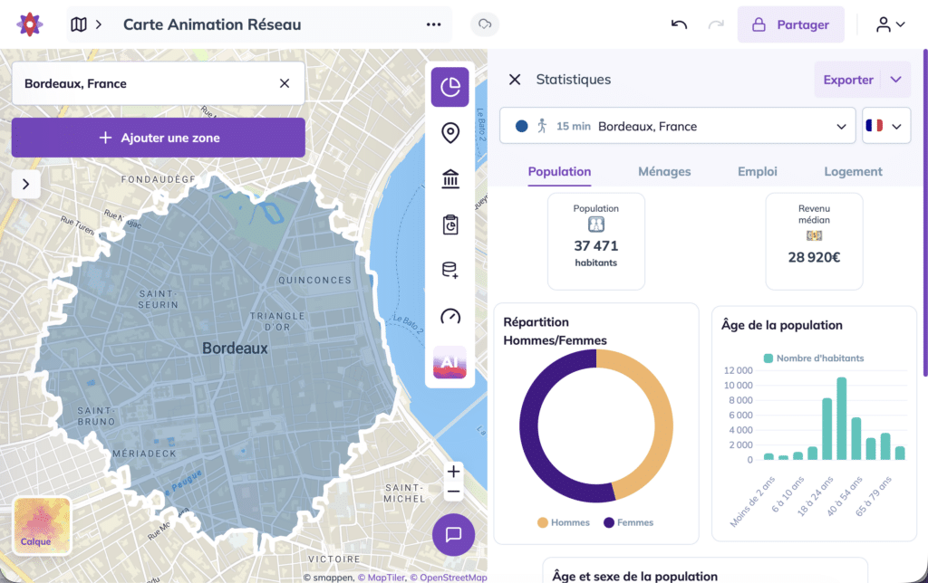This screenshot has width=928, height=583.
Task: Open the Calque layer thumbnail
Action: (x=42, y=526)
